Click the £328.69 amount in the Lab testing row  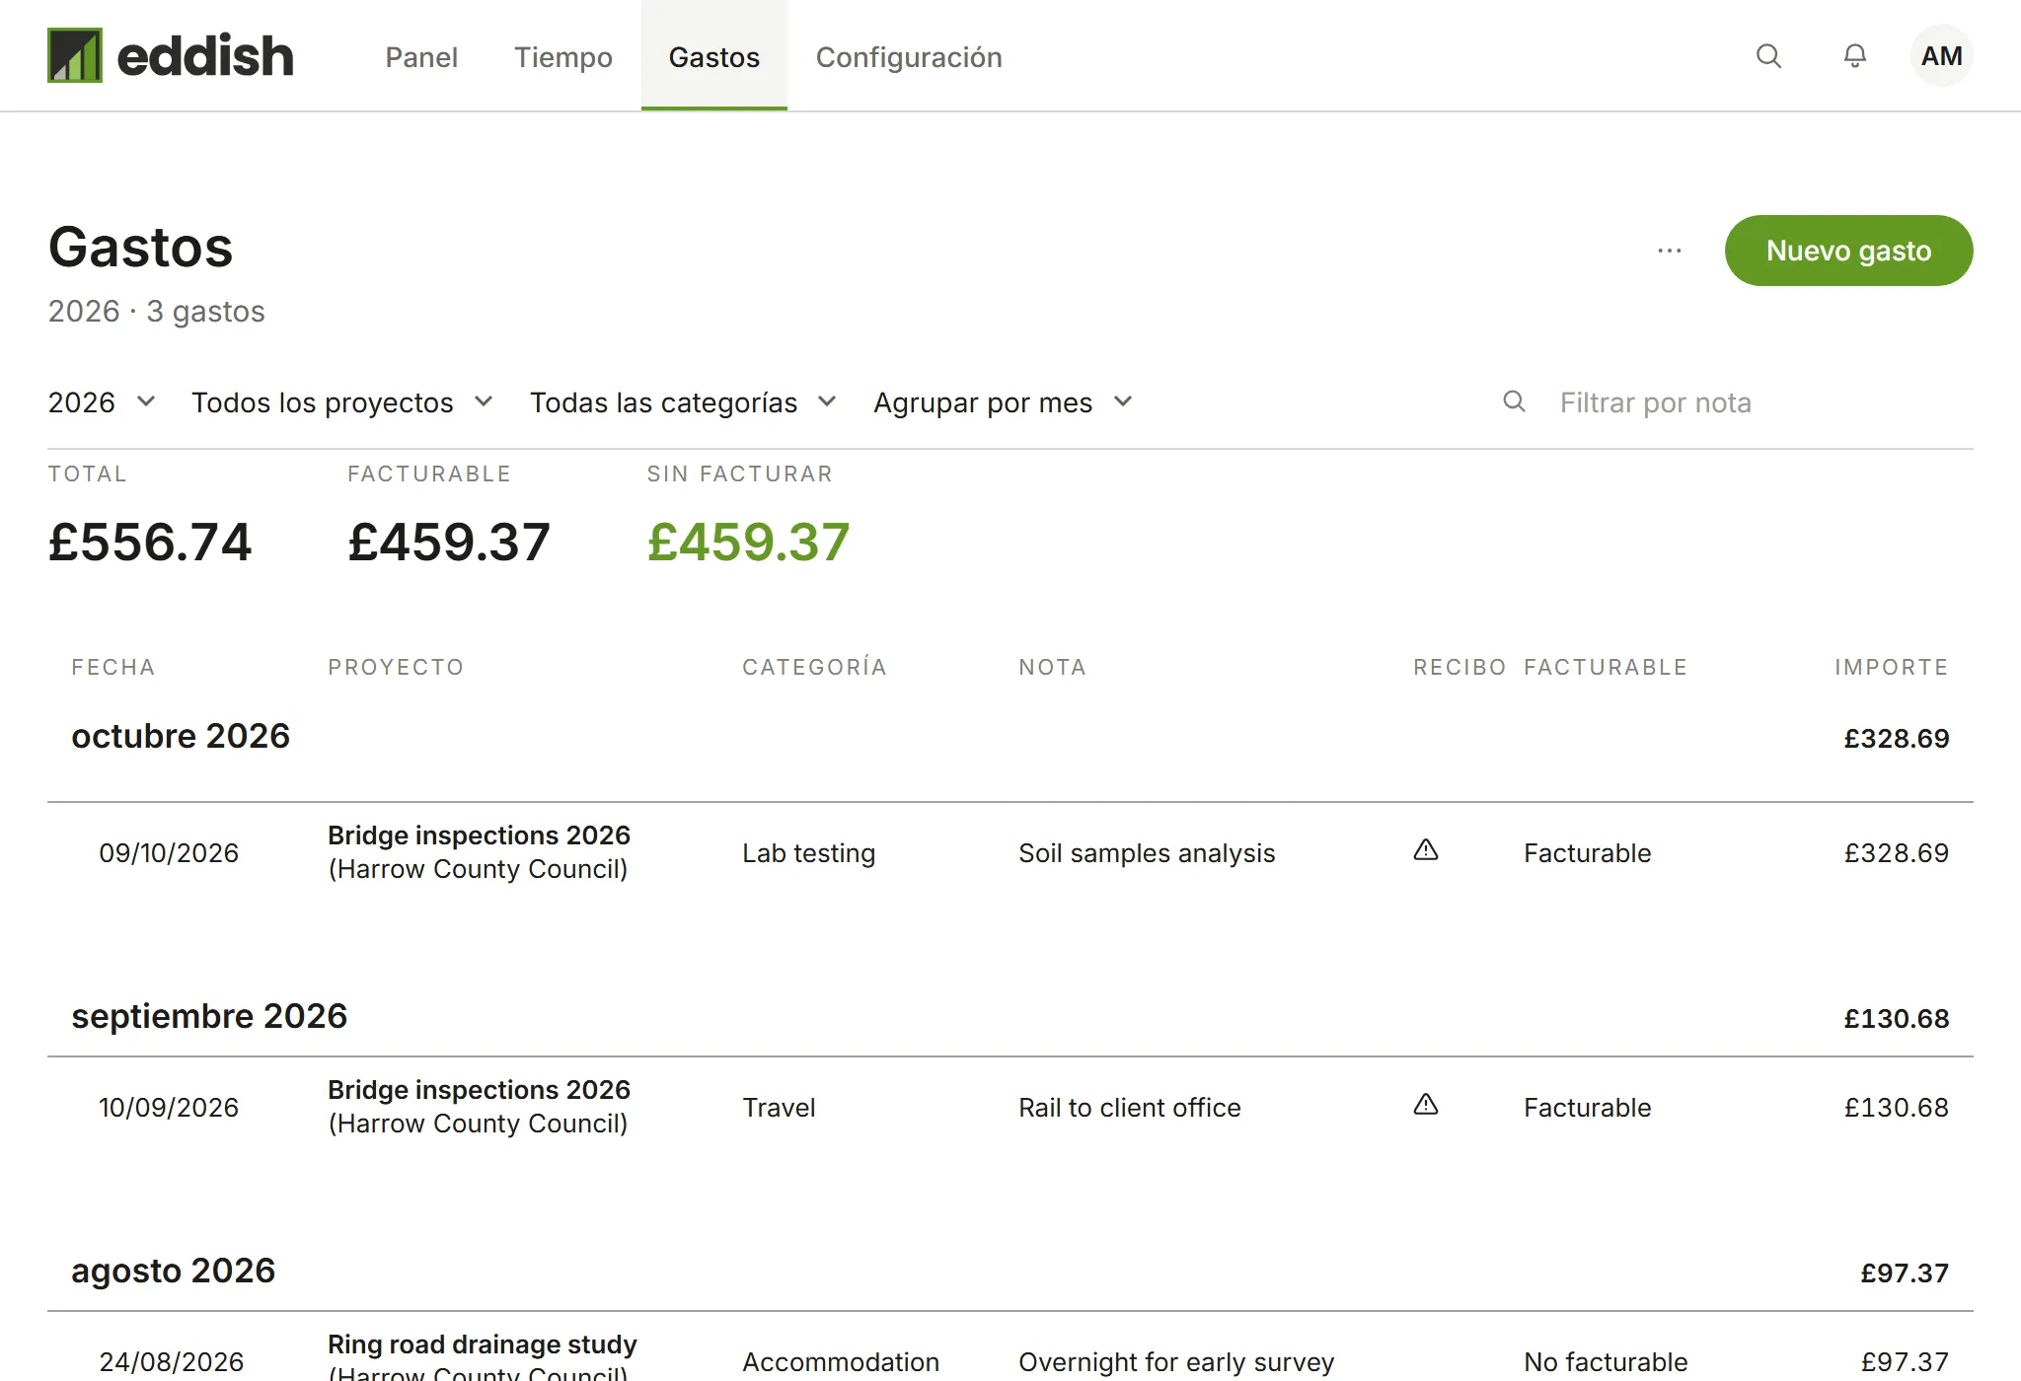coord(1897,853)
